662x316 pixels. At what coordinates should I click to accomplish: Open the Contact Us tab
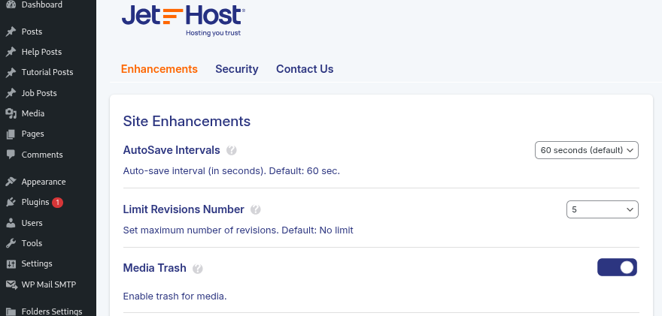pyautogui.click(x=305, y=69)
